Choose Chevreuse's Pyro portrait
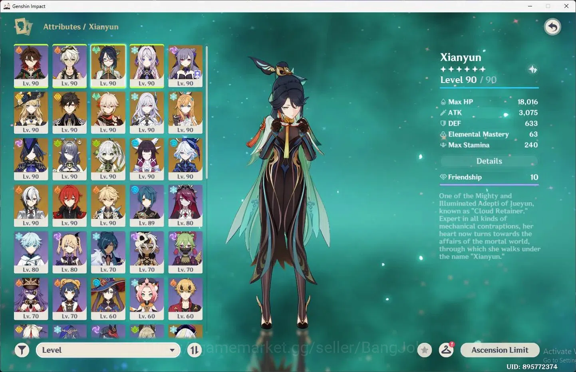Viewport: 576px width, 372px height. point(31,299)
